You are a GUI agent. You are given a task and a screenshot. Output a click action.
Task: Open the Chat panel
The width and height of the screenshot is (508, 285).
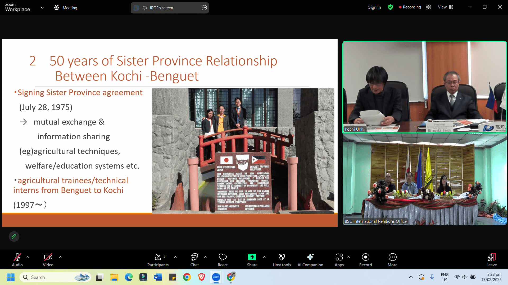click(x=194, y=260)
